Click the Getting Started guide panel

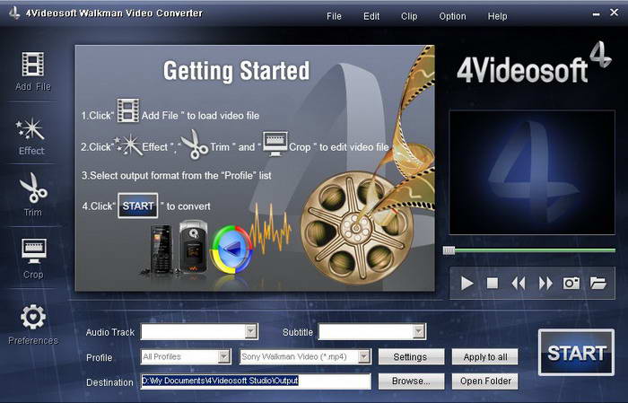(x=255, y=168)
